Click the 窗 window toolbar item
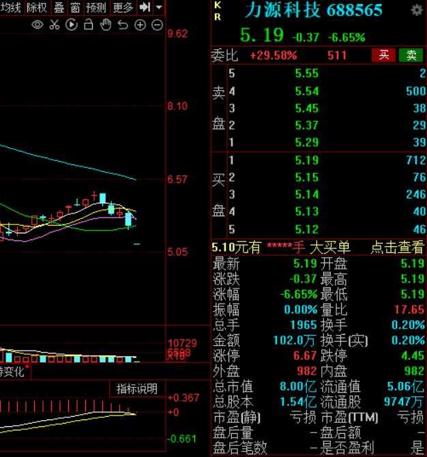Screen dimensions: 427x457 pyautogui.click(x=75, y=8)
